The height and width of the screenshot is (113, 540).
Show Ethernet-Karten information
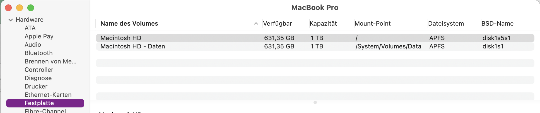(48, 95)
